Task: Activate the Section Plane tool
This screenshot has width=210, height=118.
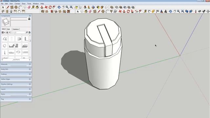Action: [208, 11]
